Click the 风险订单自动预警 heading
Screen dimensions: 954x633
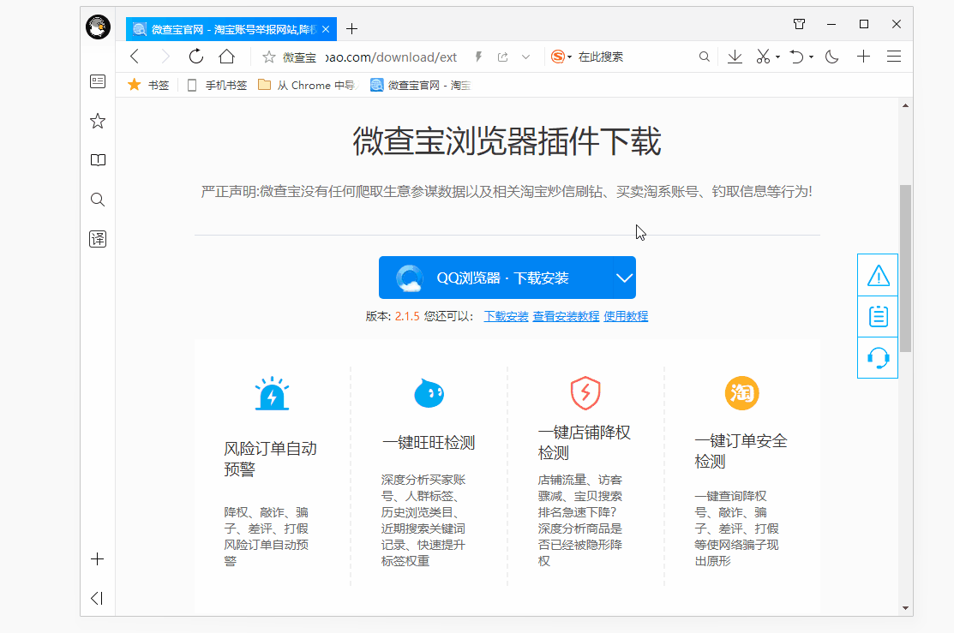[270, 458]
